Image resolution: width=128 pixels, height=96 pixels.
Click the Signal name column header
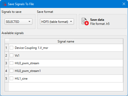click(x=66, y=41)
